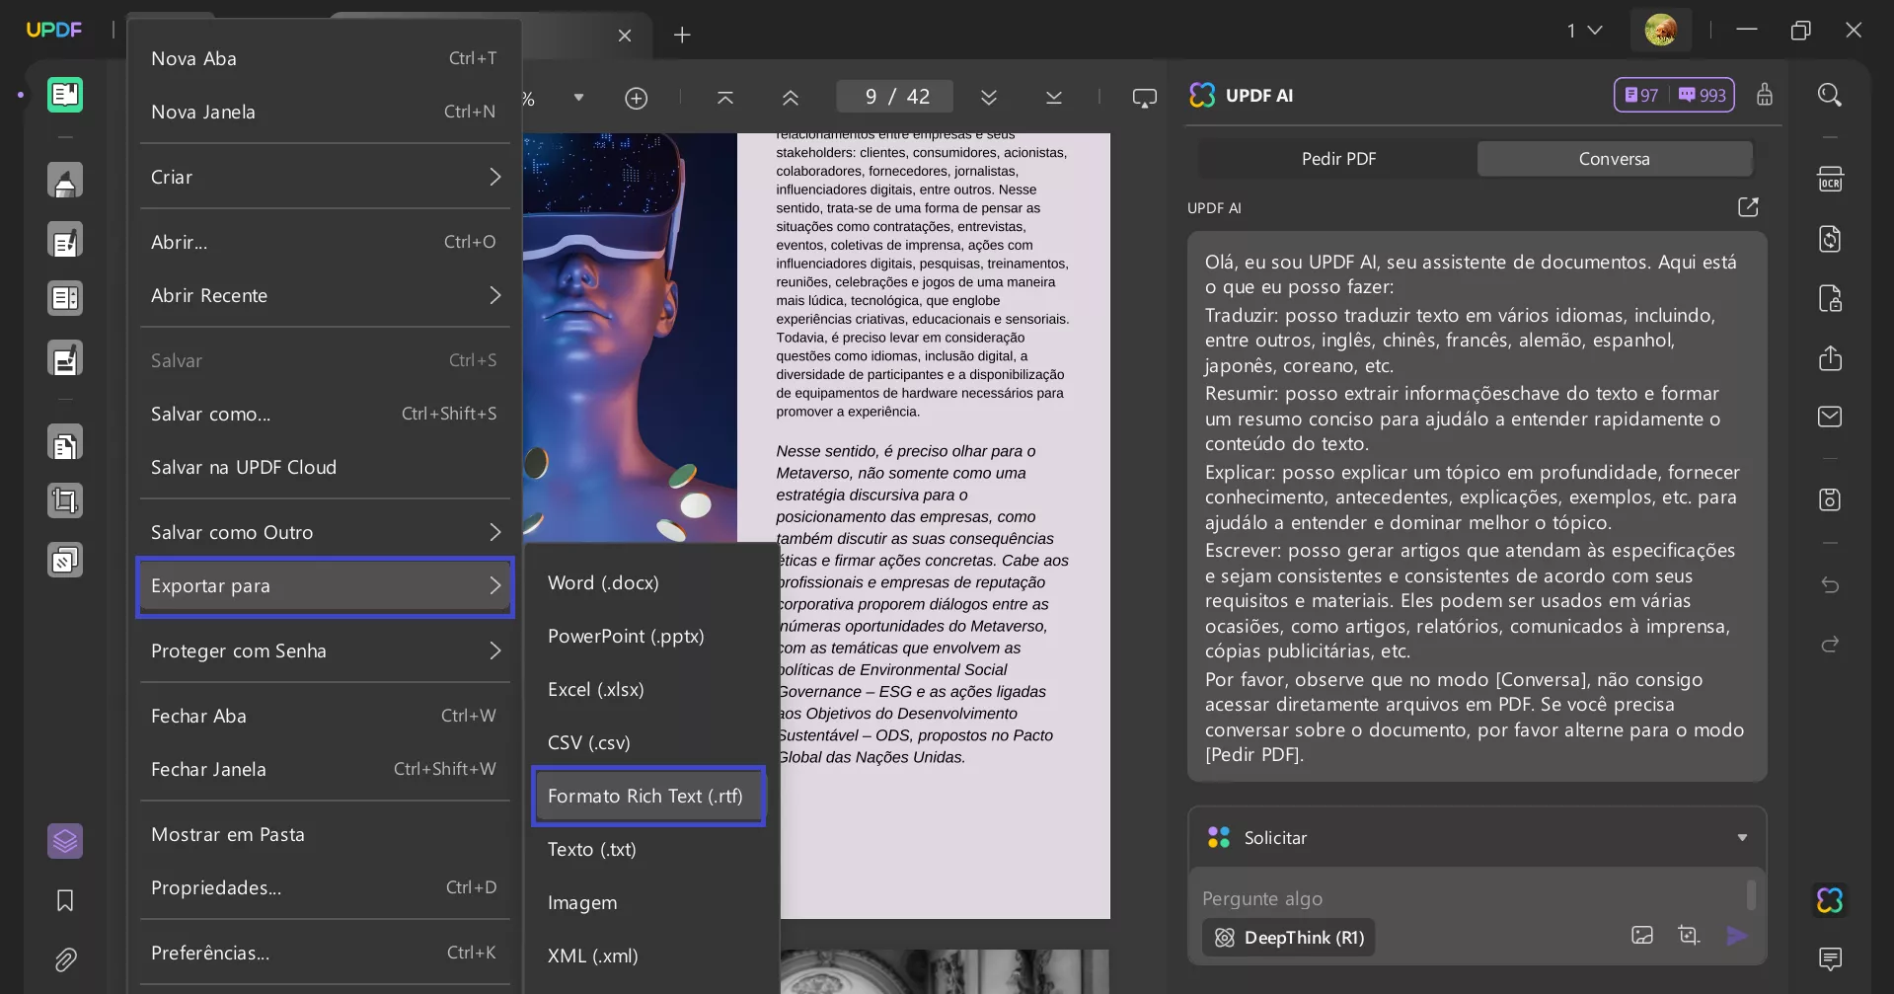Image resolution: width=1894 pixels, height=994 pixels.
Task: Open the Edit PDF tool in left sidebar
Action: click(65, 239)
